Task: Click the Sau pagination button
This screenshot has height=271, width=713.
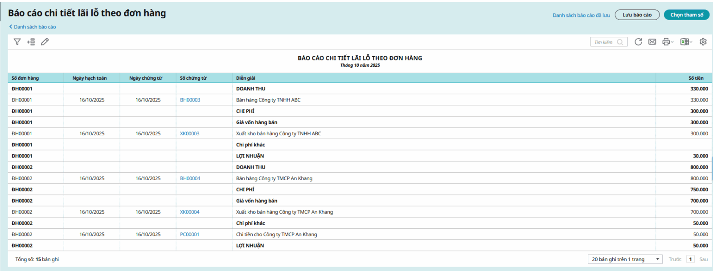Action: pyautogui.click(x=703, y=259)
